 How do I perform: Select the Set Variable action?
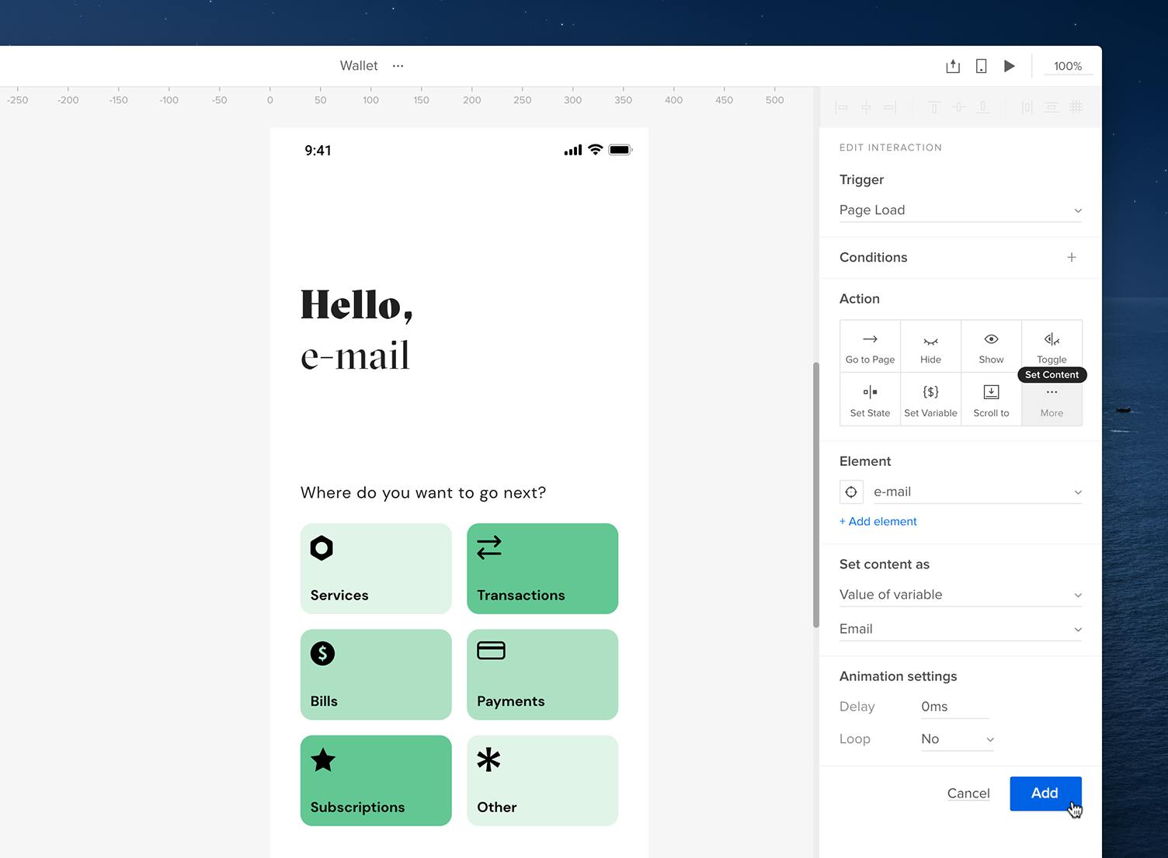click(x=930, y=399)
